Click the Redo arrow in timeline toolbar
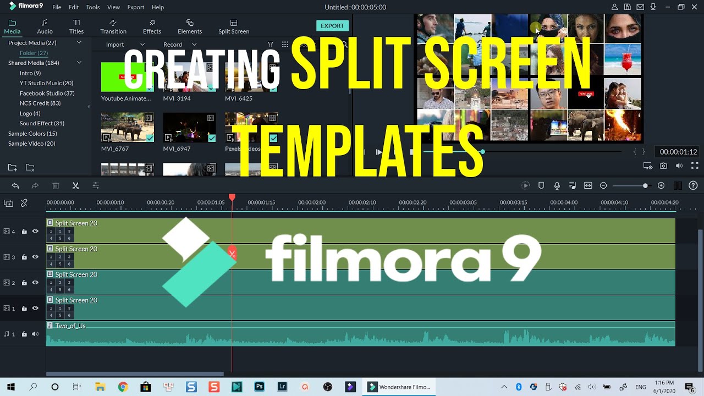This screenshot has width=704, height=396. [x=35, y=186]
